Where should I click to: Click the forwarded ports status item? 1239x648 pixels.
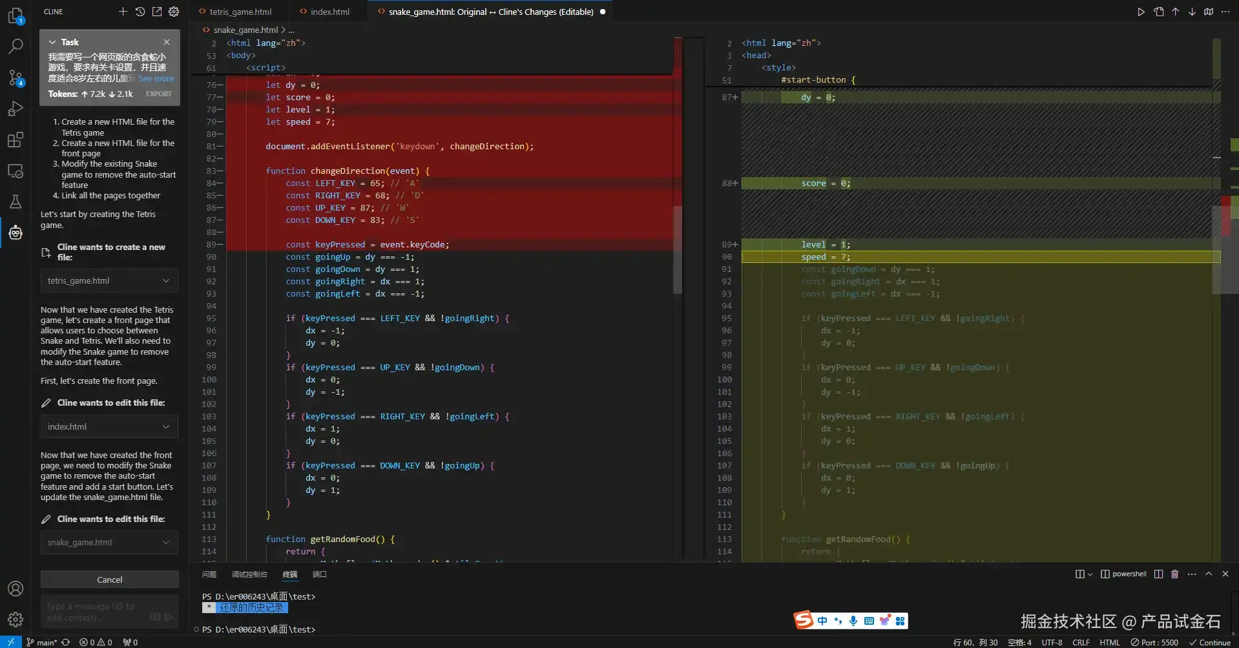tap(130, 642)
